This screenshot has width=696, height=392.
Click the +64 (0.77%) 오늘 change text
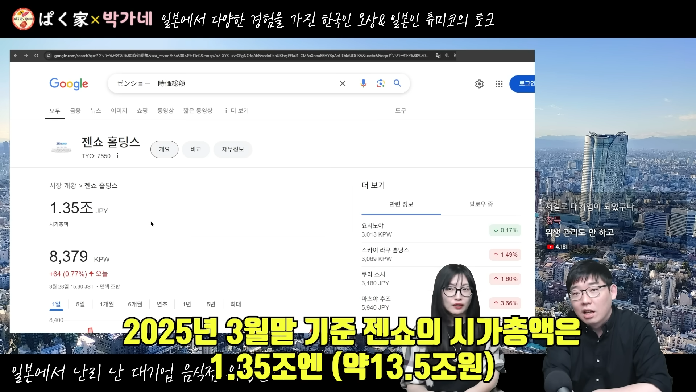79,274
